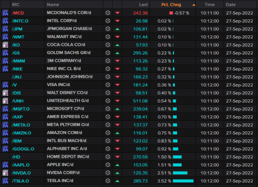Click the news icon beside /GS
Screen dimensions: 258x187
click(5, 53)
